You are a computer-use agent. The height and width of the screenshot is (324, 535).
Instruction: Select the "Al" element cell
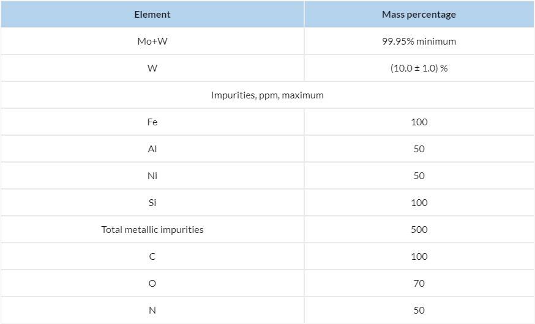(x=152, y=149)
